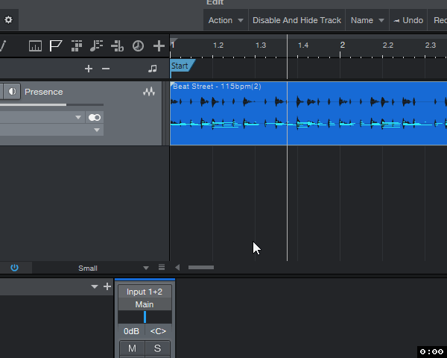Solo the channel with S button
Screen dimensions: 447x358
[157, 348]
